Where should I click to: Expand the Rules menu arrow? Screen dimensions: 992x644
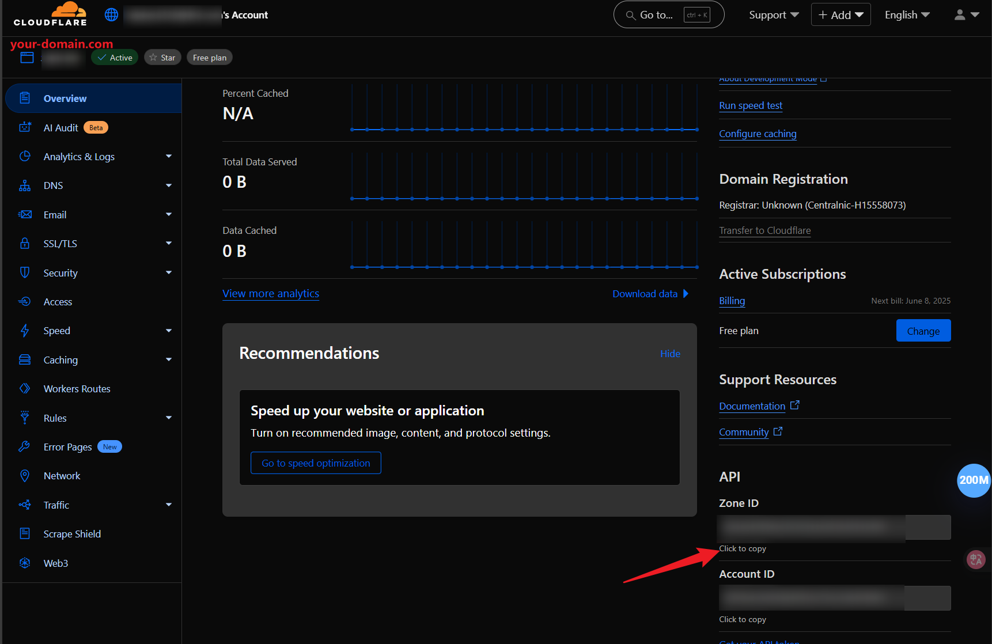coord(169,418)
